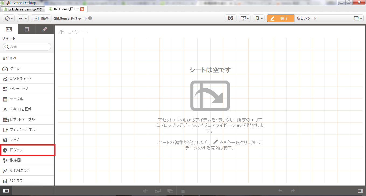Image resolution: width=366 pixels, height=196 pixels.
Task: Click the redo arrow in bottom bar
Action: coord(293,191)
